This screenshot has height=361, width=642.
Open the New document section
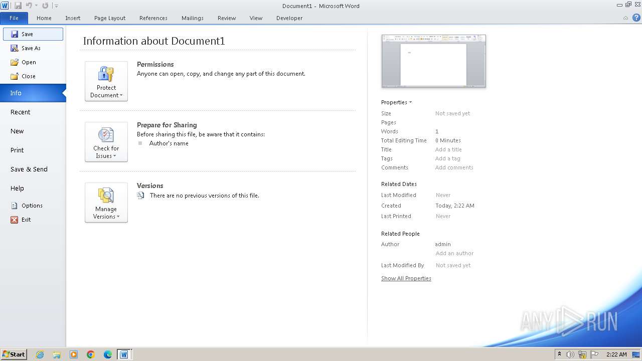coord(33,131)
